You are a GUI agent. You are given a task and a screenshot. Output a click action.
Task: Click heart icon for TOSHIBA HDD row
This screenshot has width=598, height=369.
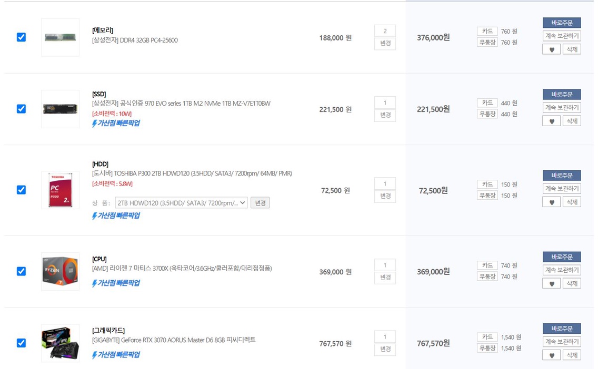point(551,202)
